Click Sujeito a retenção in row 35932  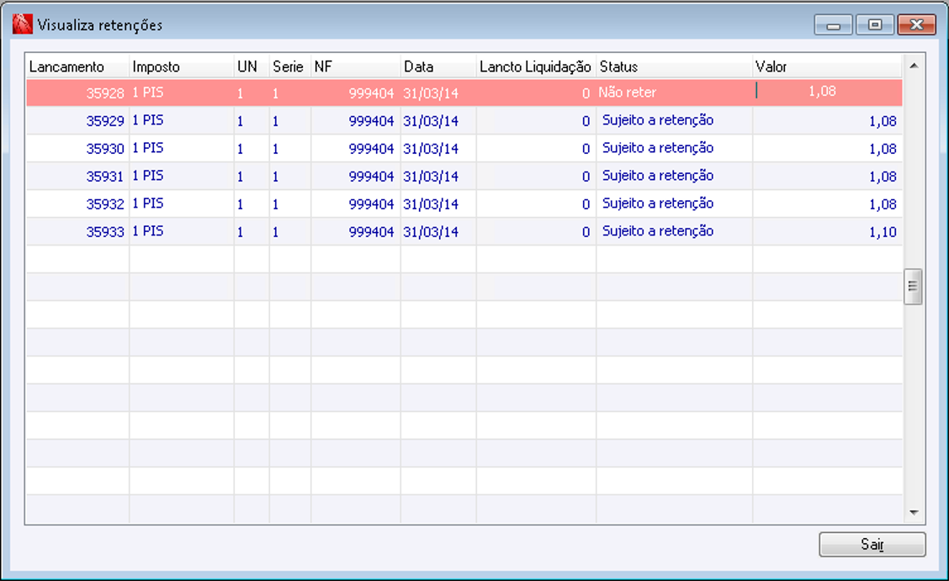pyautogui.click(x=658, y=203)
